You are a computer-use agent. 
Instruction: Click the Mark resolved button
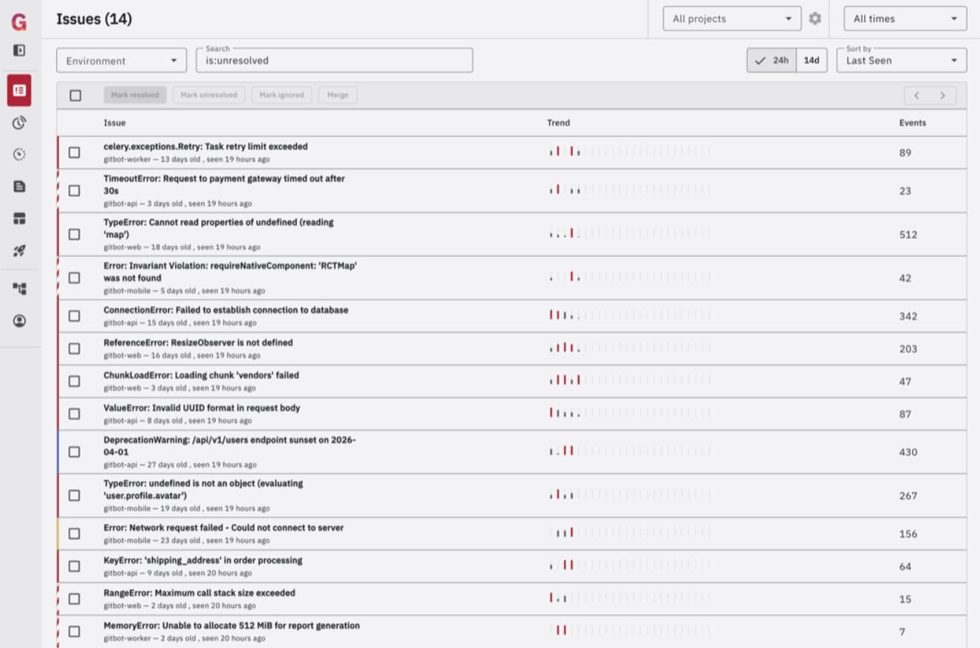pyautogui.click(x=135, y=95)
